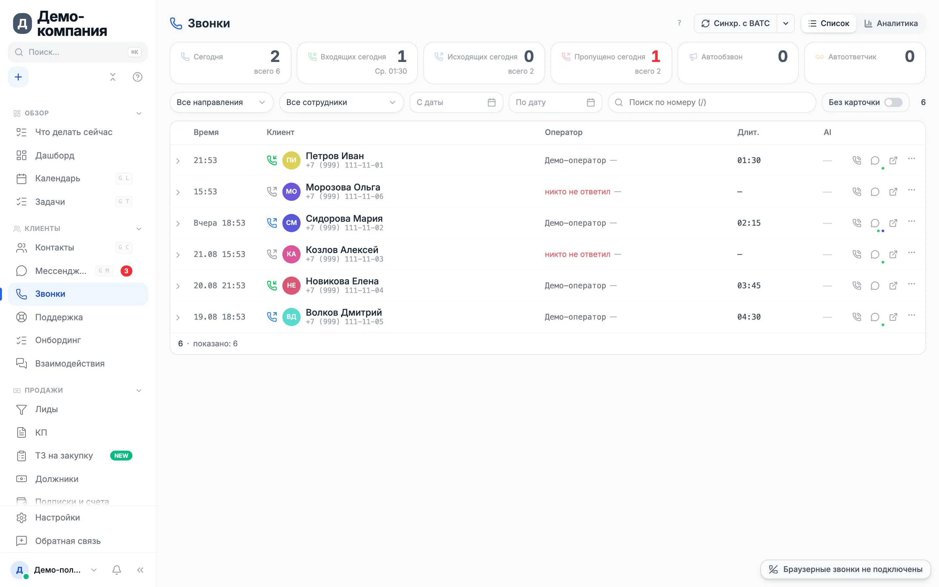Toggle the Без карточки switch
Screen dimensions: 939x587
click(893, 102)
